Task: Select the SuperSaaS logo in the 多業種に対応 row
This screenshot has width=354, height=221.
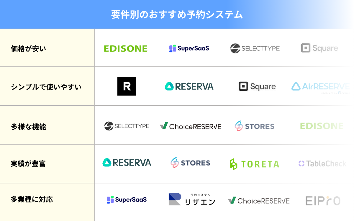Action: [x=127, y=200]
